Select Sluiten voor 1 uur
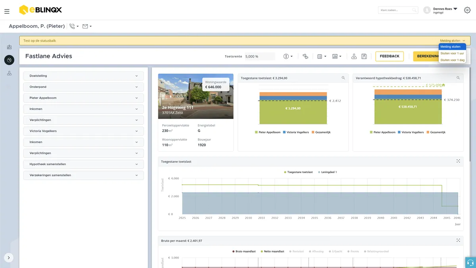 pos(452,53)
